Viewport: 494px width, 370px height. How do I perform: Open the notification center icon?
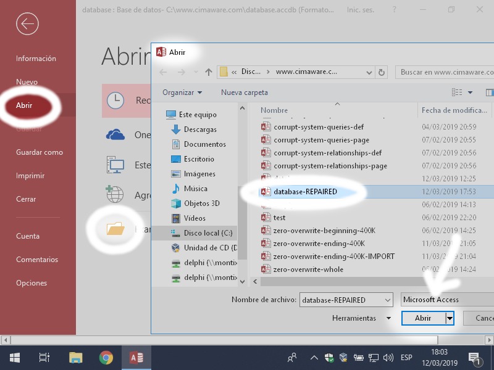coord(475,358)
